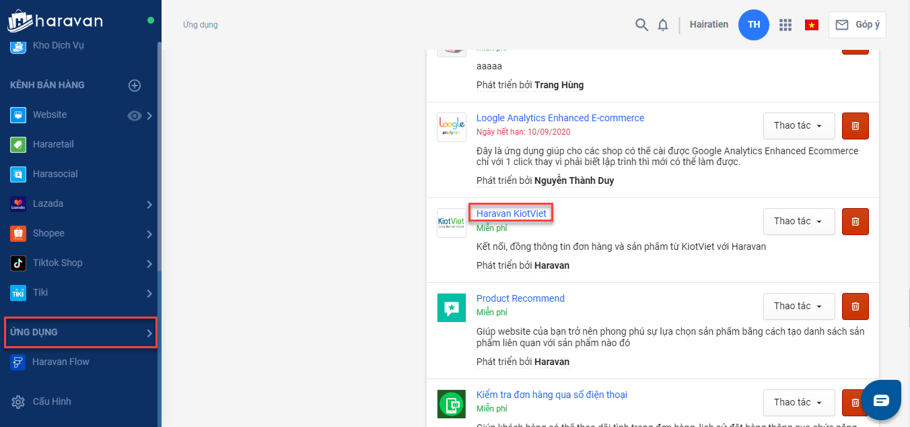Click the Ứng dụng breadcrumb
The image size is (910, 427).
[200, 25]
